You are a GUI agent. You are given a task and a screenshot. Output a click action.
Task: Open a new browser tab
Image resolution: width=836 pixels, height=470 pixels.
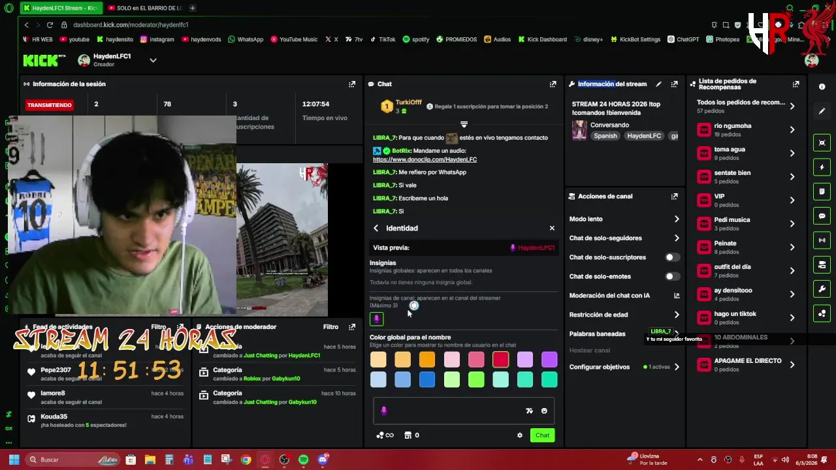[192, 8]
